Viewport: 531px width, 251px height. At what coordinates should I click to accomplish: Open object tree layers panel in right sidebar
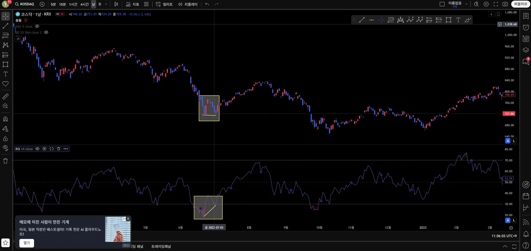(526, 50)
